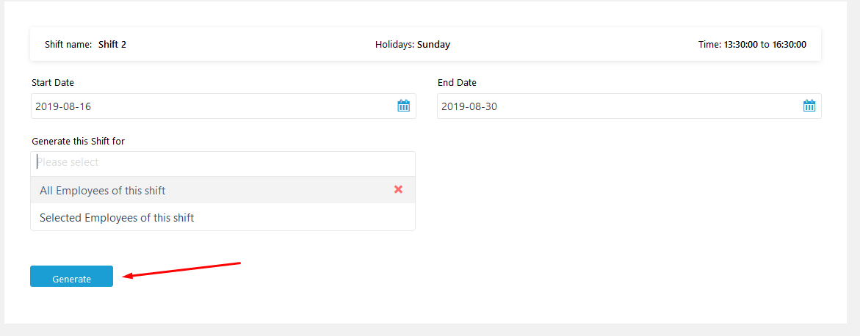The image size is (860, 336).
Task: Click the 'Shift name:' label text
Action: coord(68,45)
